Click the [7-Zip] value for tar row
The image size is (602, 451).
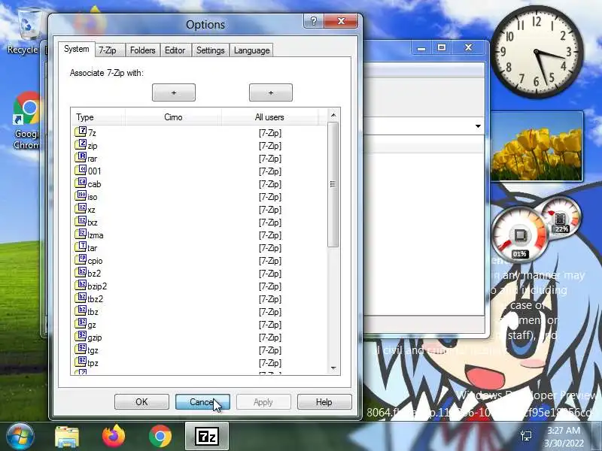[x=270, y=248]
